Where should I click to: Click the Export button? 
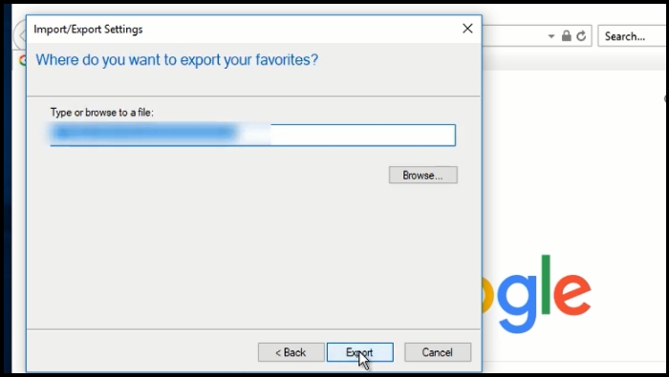point(359,352)
